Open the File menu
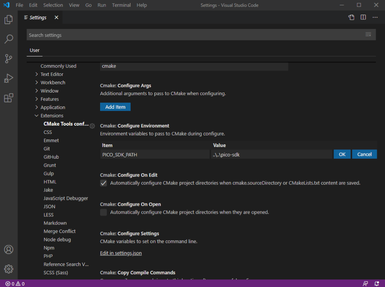The height and width of the screenshot is (287, 385). (19, 5)
